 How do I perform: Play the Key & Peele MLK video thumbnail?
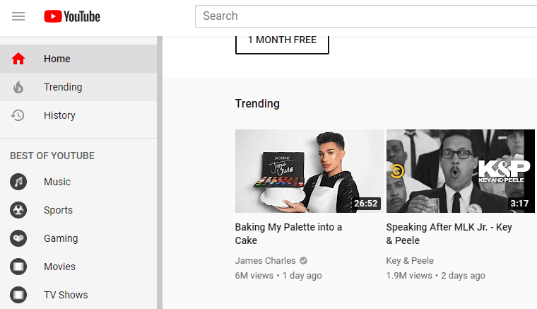[460, 171]
